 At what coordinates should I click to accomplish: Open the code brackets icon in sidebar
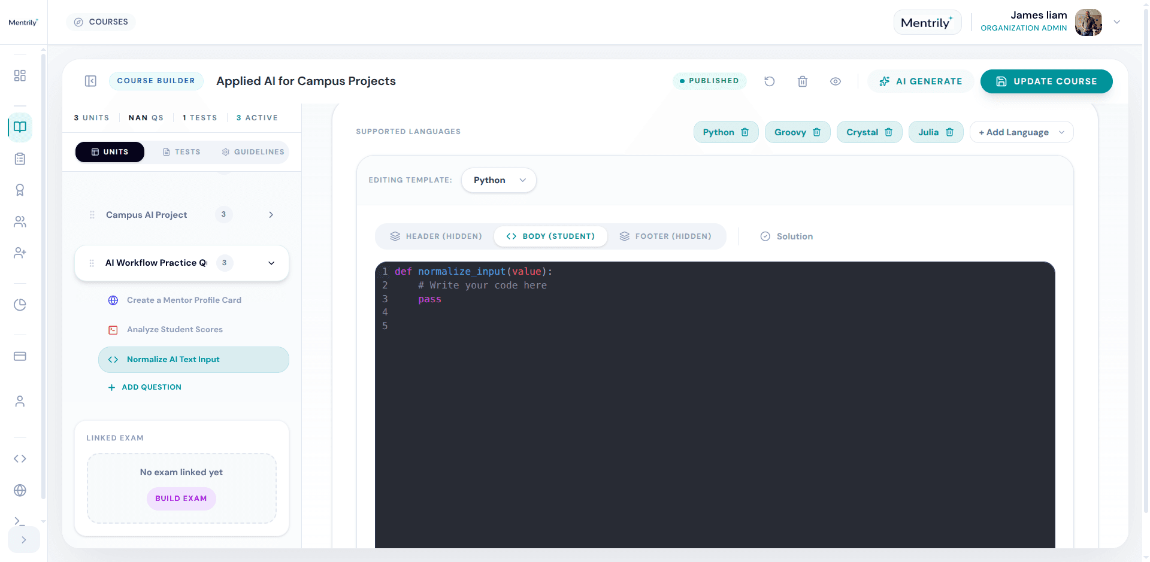click(x=20, y=458)
